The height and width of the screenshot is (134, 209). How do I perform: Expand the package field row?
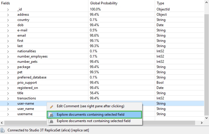click(8, 67)
